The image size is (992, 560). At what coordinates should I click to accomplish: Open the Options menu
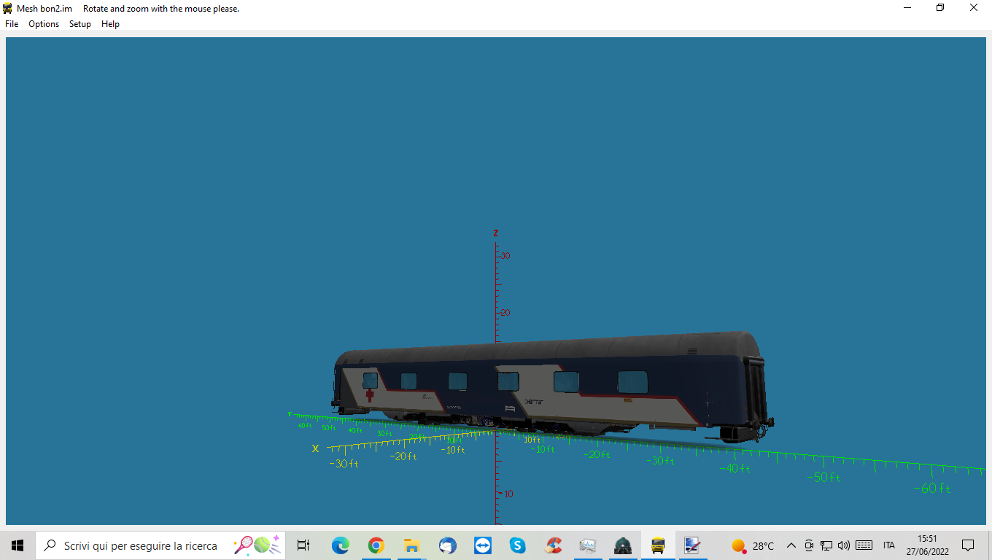(44, 24)
